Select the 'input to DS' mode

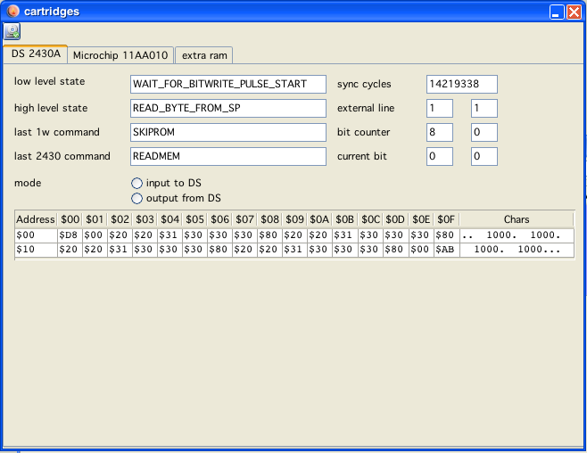click(x=137, y=183)
